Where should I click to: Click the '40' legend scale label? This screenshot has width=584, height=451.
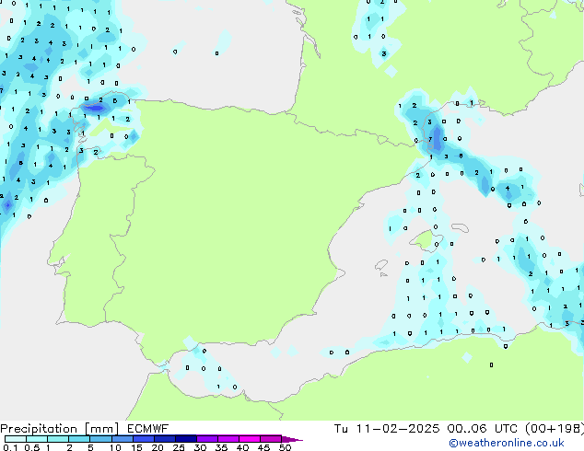242,447
